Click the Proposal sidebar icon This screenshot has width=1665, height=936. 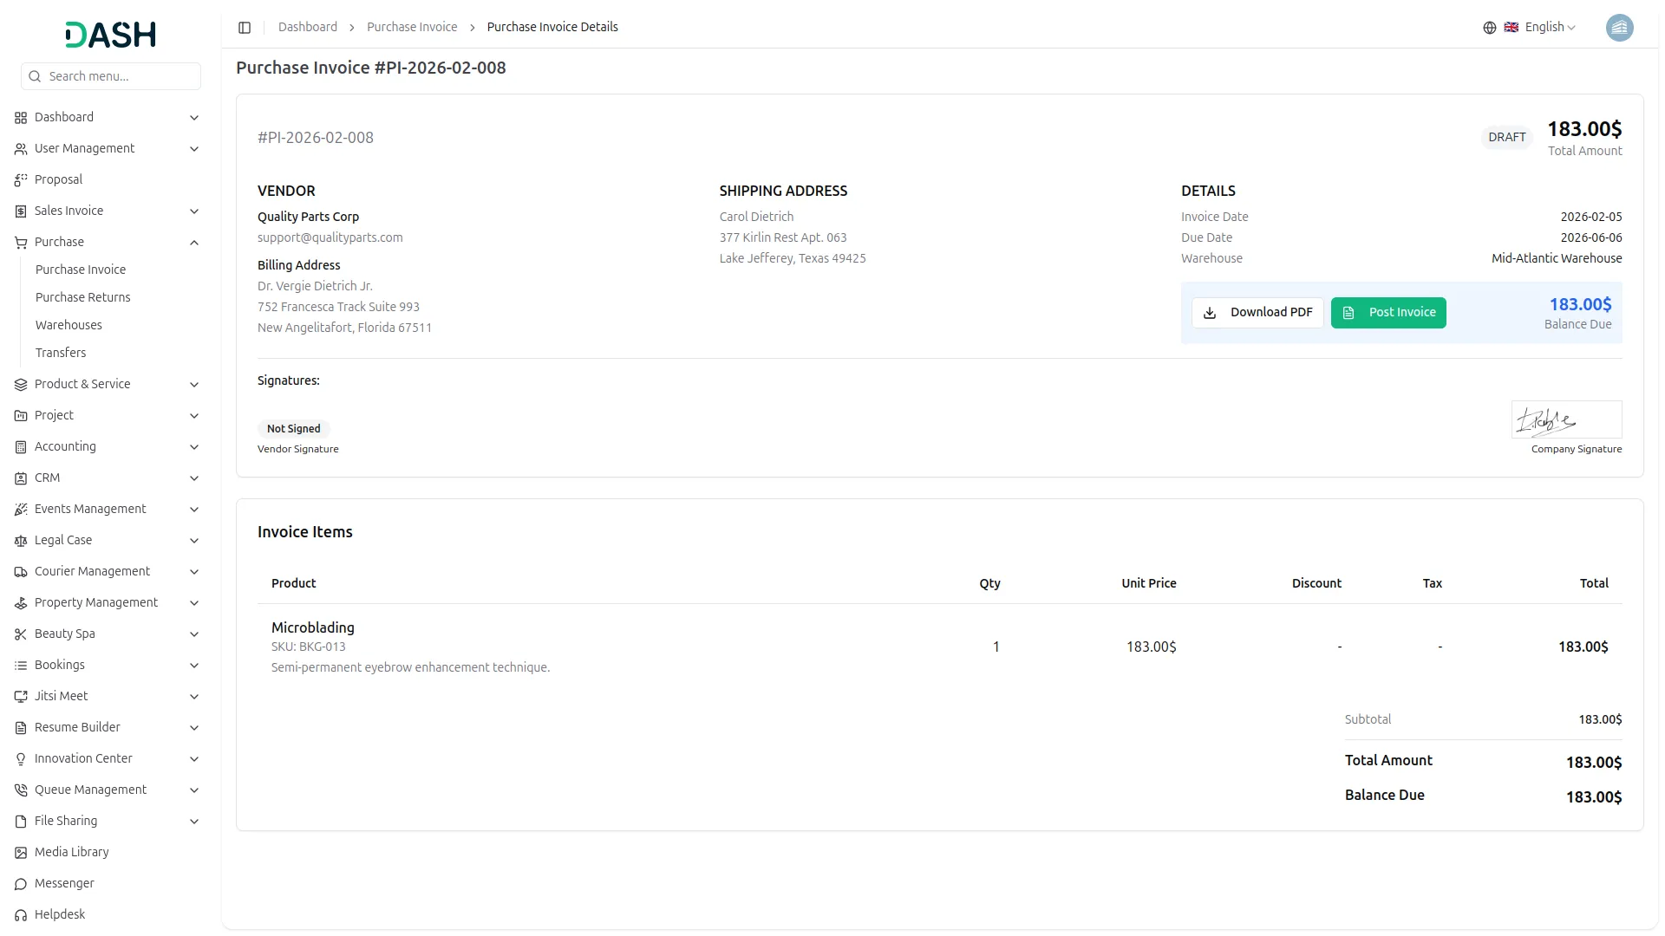pyautogui.click(x=21, y=180)
